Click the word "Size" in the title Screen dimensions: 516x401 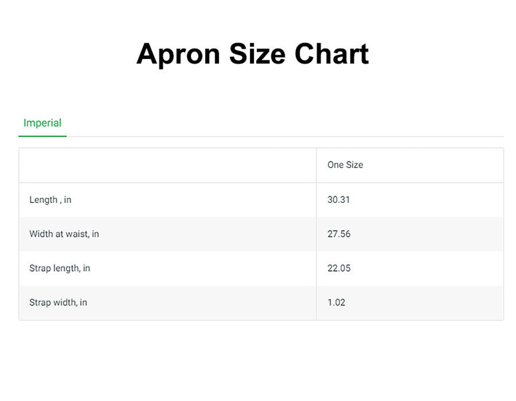(x=257, y=54)
